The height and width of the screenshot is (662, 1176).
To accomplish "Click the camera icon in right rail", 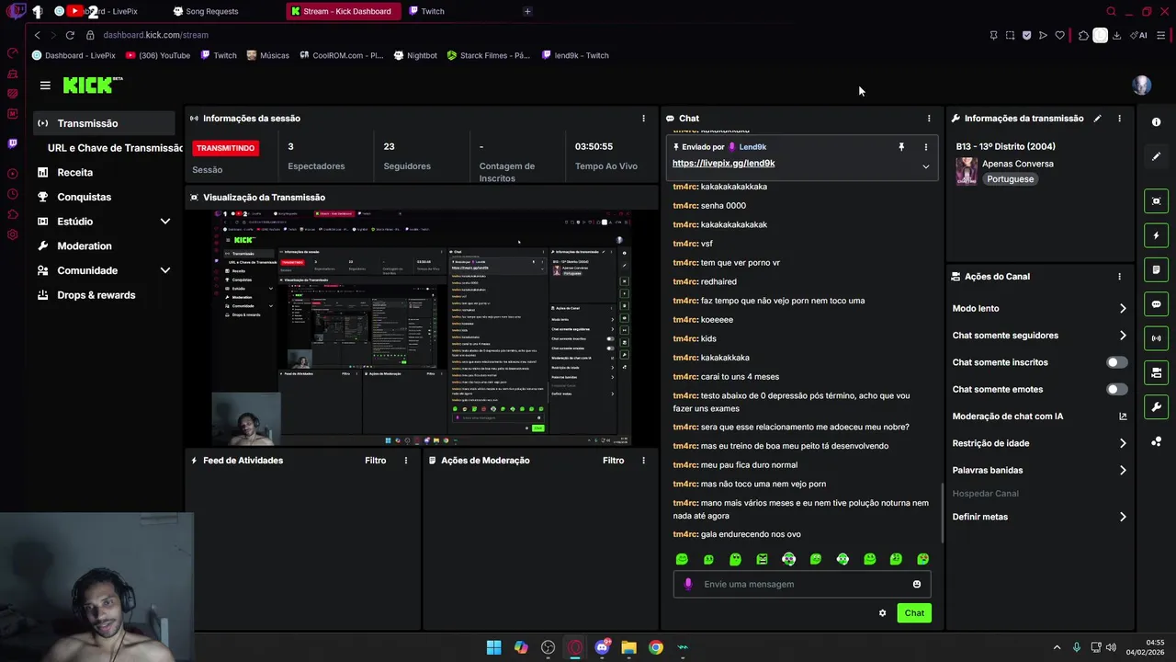I will pos(1156,372).
